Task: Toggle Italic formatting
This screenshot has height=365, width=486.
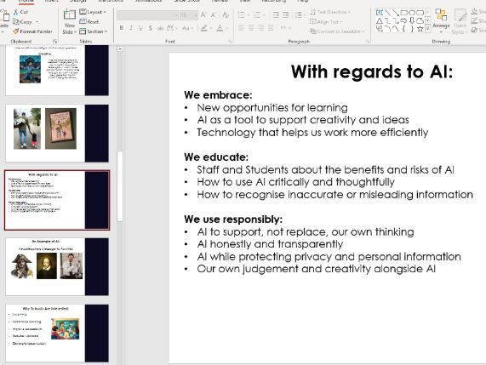Action: coord(131,28)
